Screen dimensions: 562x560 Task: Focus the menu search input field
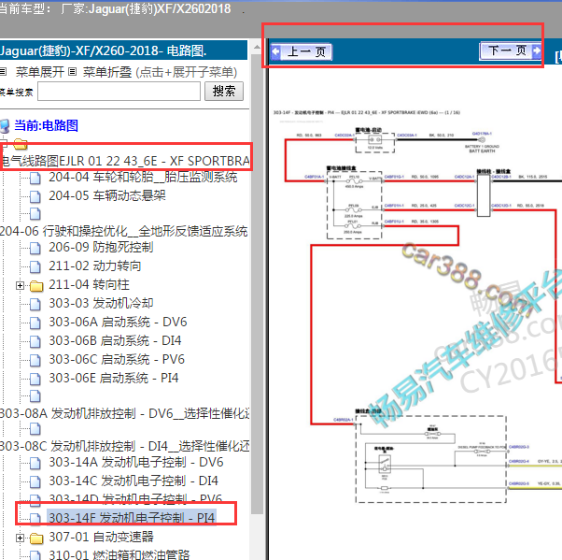(119, 92)
